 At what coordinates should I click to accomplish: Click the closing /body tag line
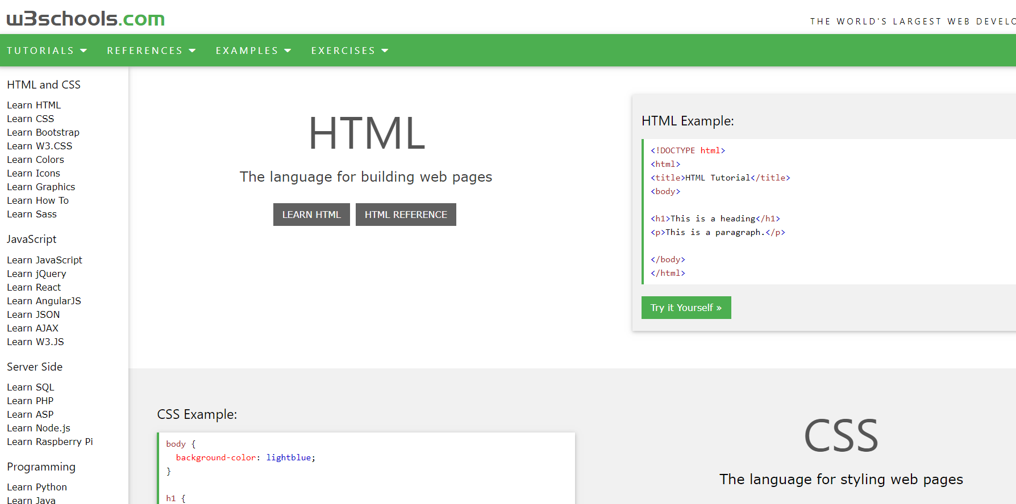pyautogui.click(x=668, y=259)
